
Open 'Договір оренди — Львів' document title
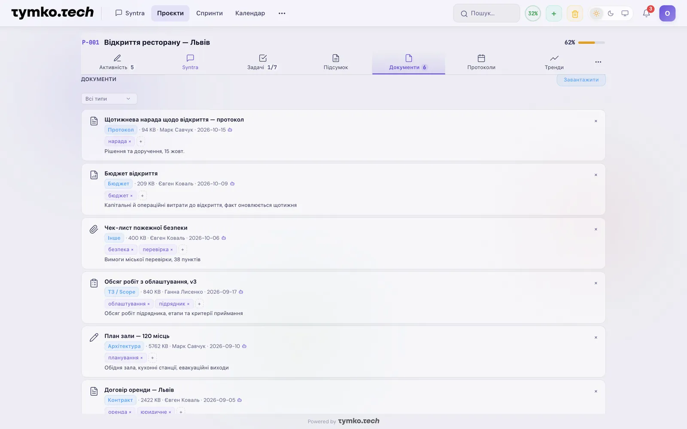click(x=139, y=390)
